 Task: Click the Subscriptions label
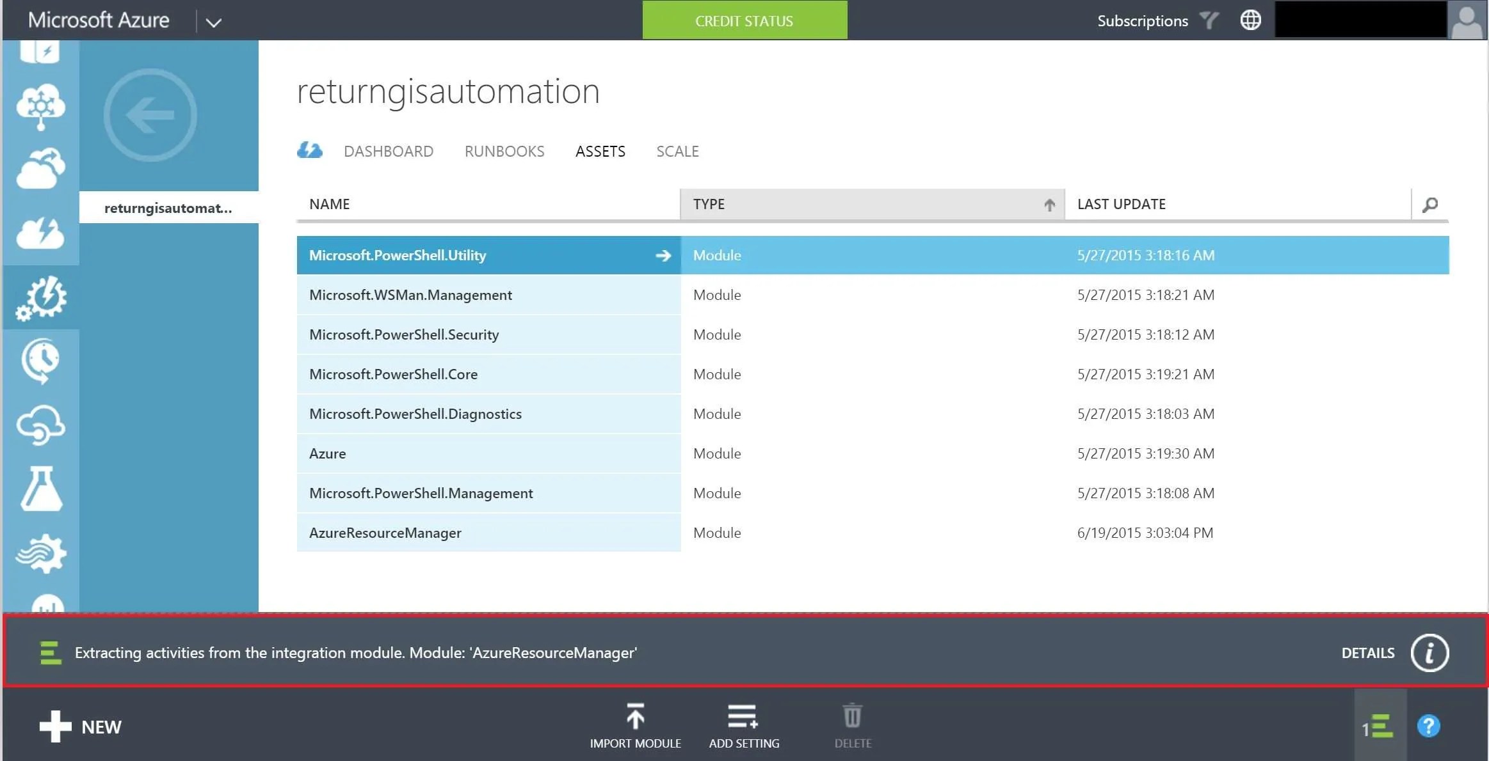click(x=1143, y=21)
